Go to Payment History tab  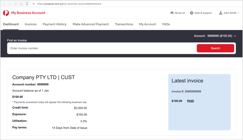(x=55, y=24)
